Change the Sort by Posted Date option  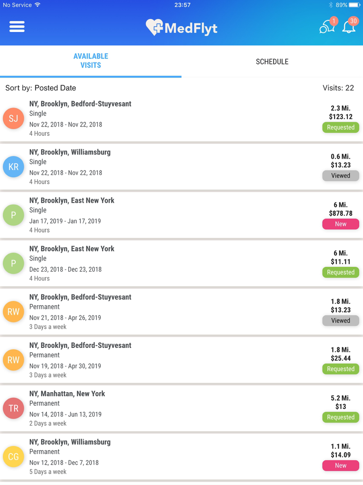(x=41, y=88)
